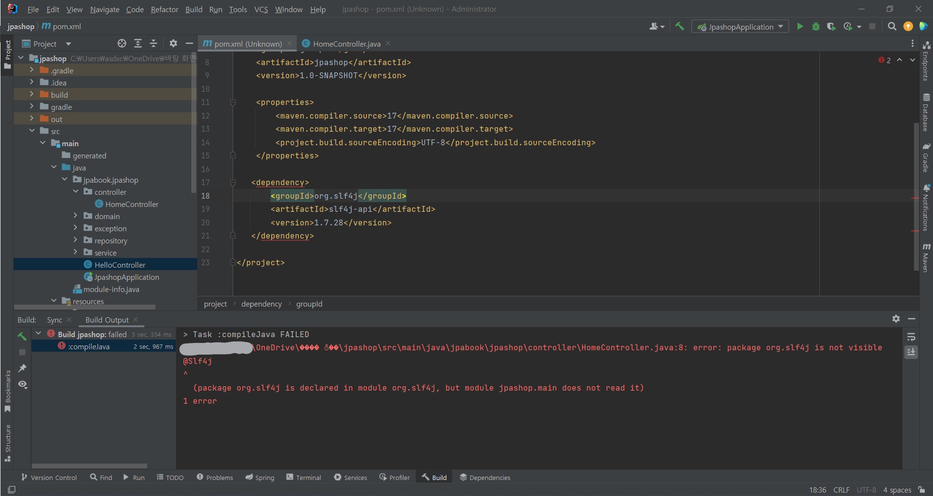Run with coverage shield icon

(x=831, y=26)
